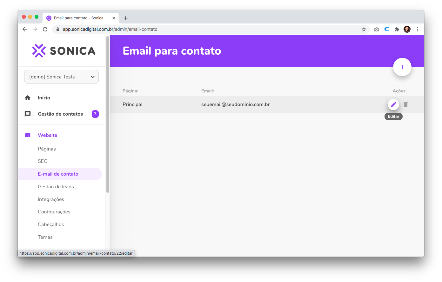This screenshot has width=442, height=282.
Task: Click the sidebar vertical scrollbar
Action: coord(108,114)
